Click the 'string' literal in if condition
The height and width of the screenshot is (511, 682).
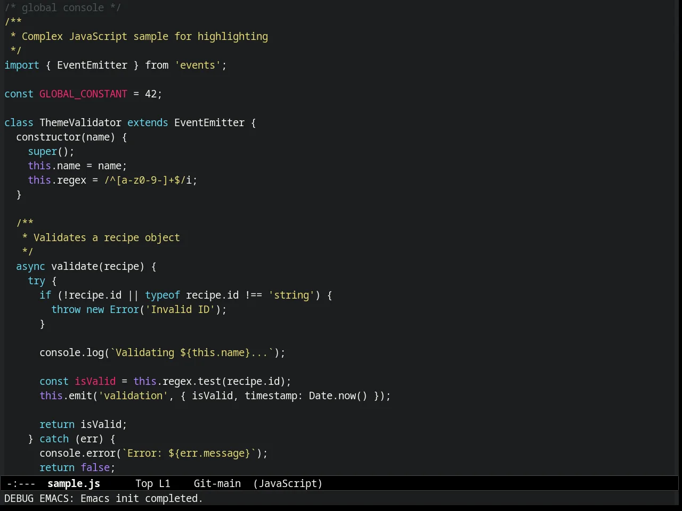click(291, 295)
